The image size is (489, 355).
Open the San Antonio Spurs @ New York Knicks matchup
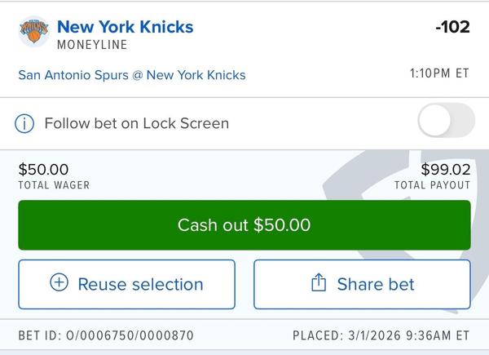[131, 75]
